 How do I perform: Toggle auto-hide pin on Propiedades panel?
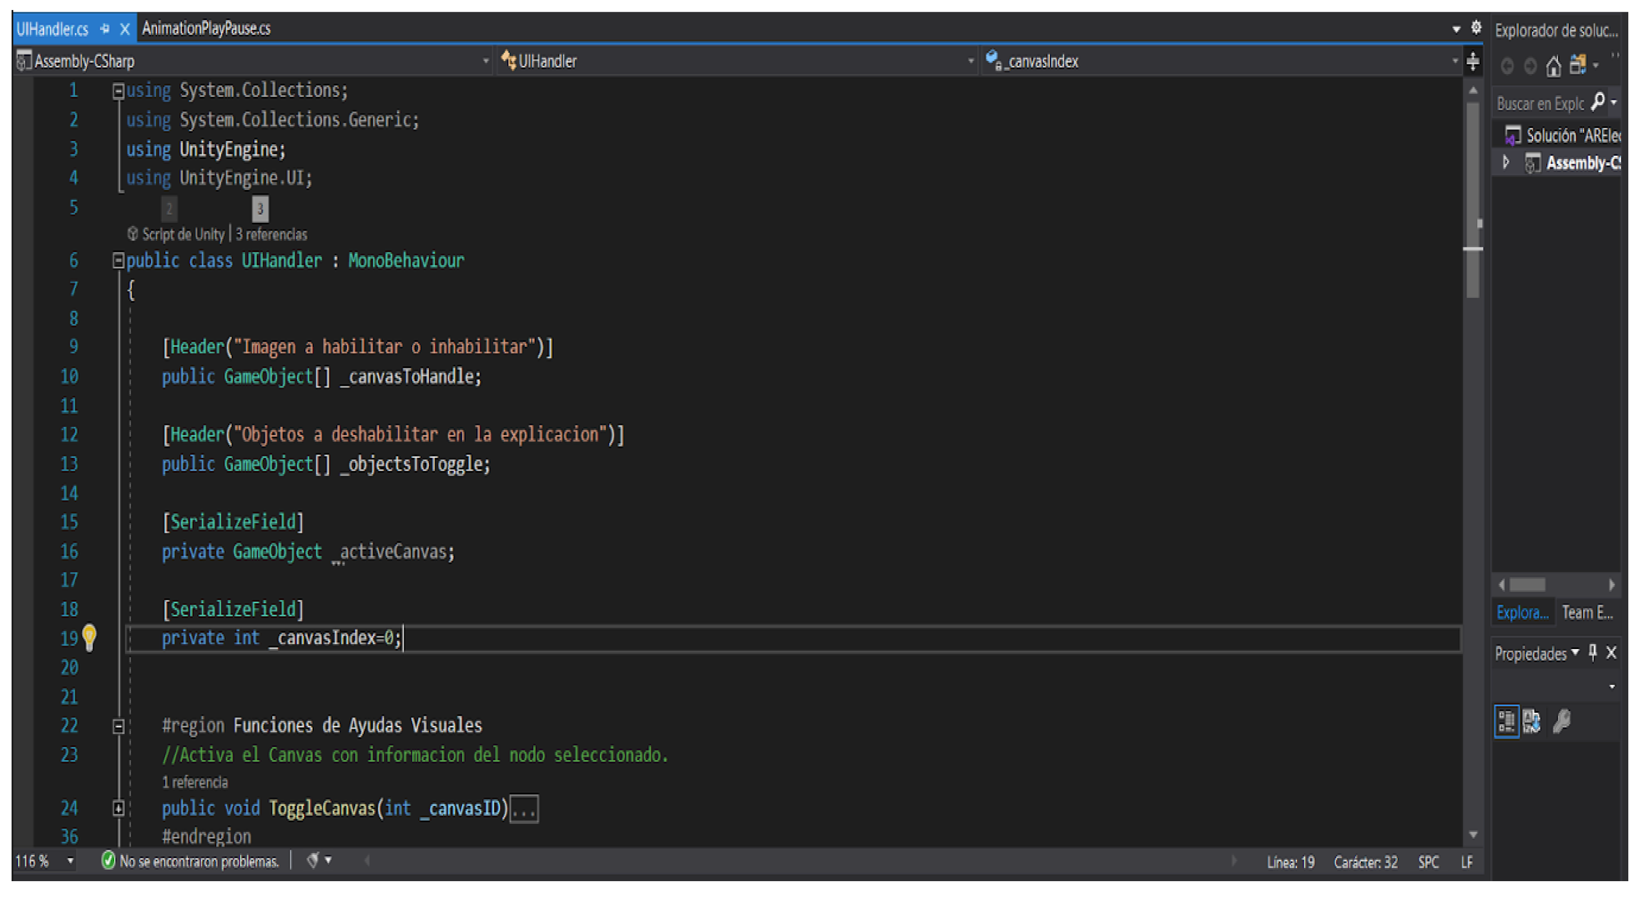1593,652
